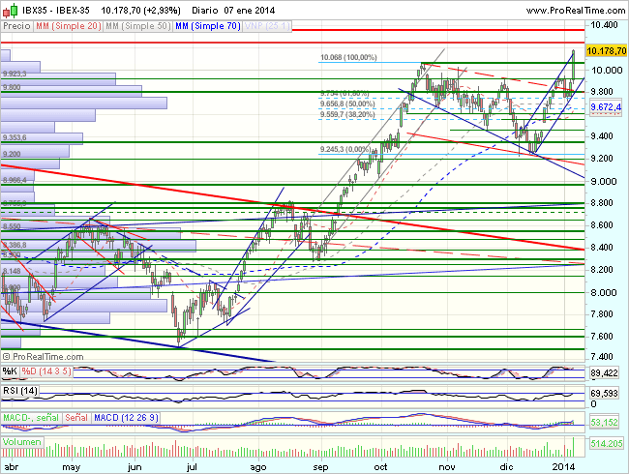Open the Volumen panel label
The width and height of the screenshot is (629, 474).
click(23, 441)
